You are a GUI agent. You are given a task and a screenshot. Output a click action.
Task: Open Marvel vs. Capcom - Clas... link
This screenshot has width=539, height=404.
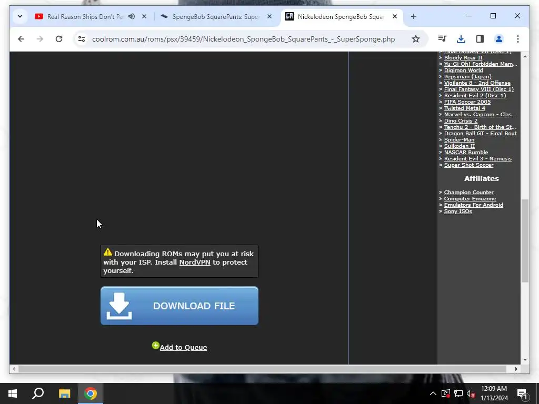point(480,114)
